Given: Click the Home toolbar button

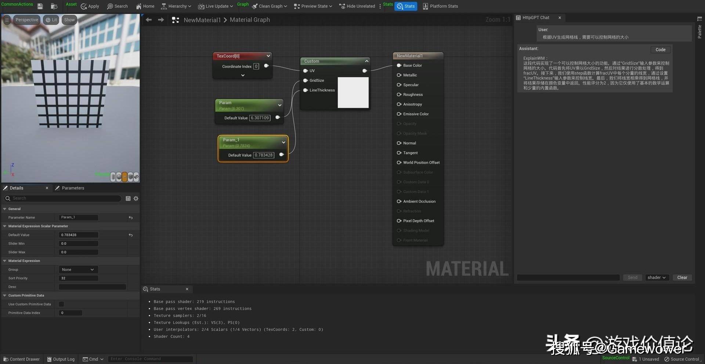Looking at the screenshot, I should [x=145, y=6].
